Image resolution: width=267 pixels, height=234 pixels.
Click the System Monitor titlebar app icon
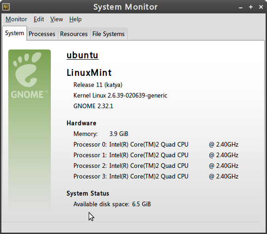6,7
